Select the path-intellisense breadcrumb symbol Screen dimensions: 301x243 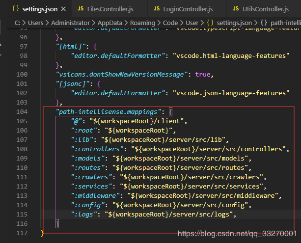286,23
